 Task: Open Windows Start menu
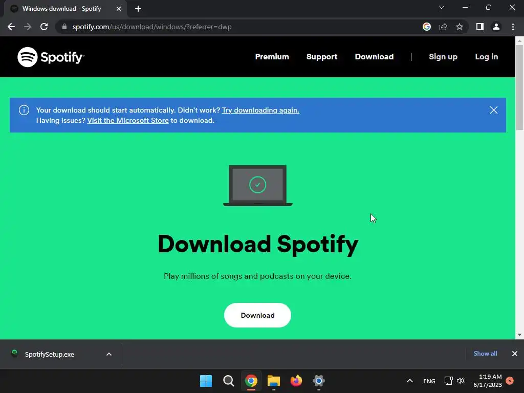point(206,381)
